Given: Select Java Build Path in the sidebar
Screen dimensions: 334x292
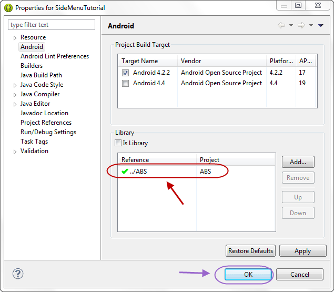Looking at the screenshot, I should point(41,75).
